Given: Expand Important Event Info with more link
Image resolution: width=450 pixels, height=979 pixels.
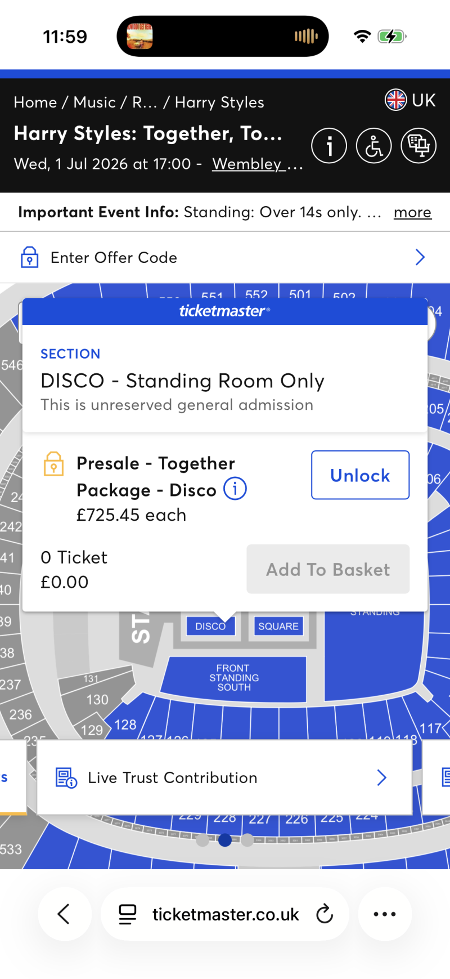Looking at the screenshot, I should (412, 212).
